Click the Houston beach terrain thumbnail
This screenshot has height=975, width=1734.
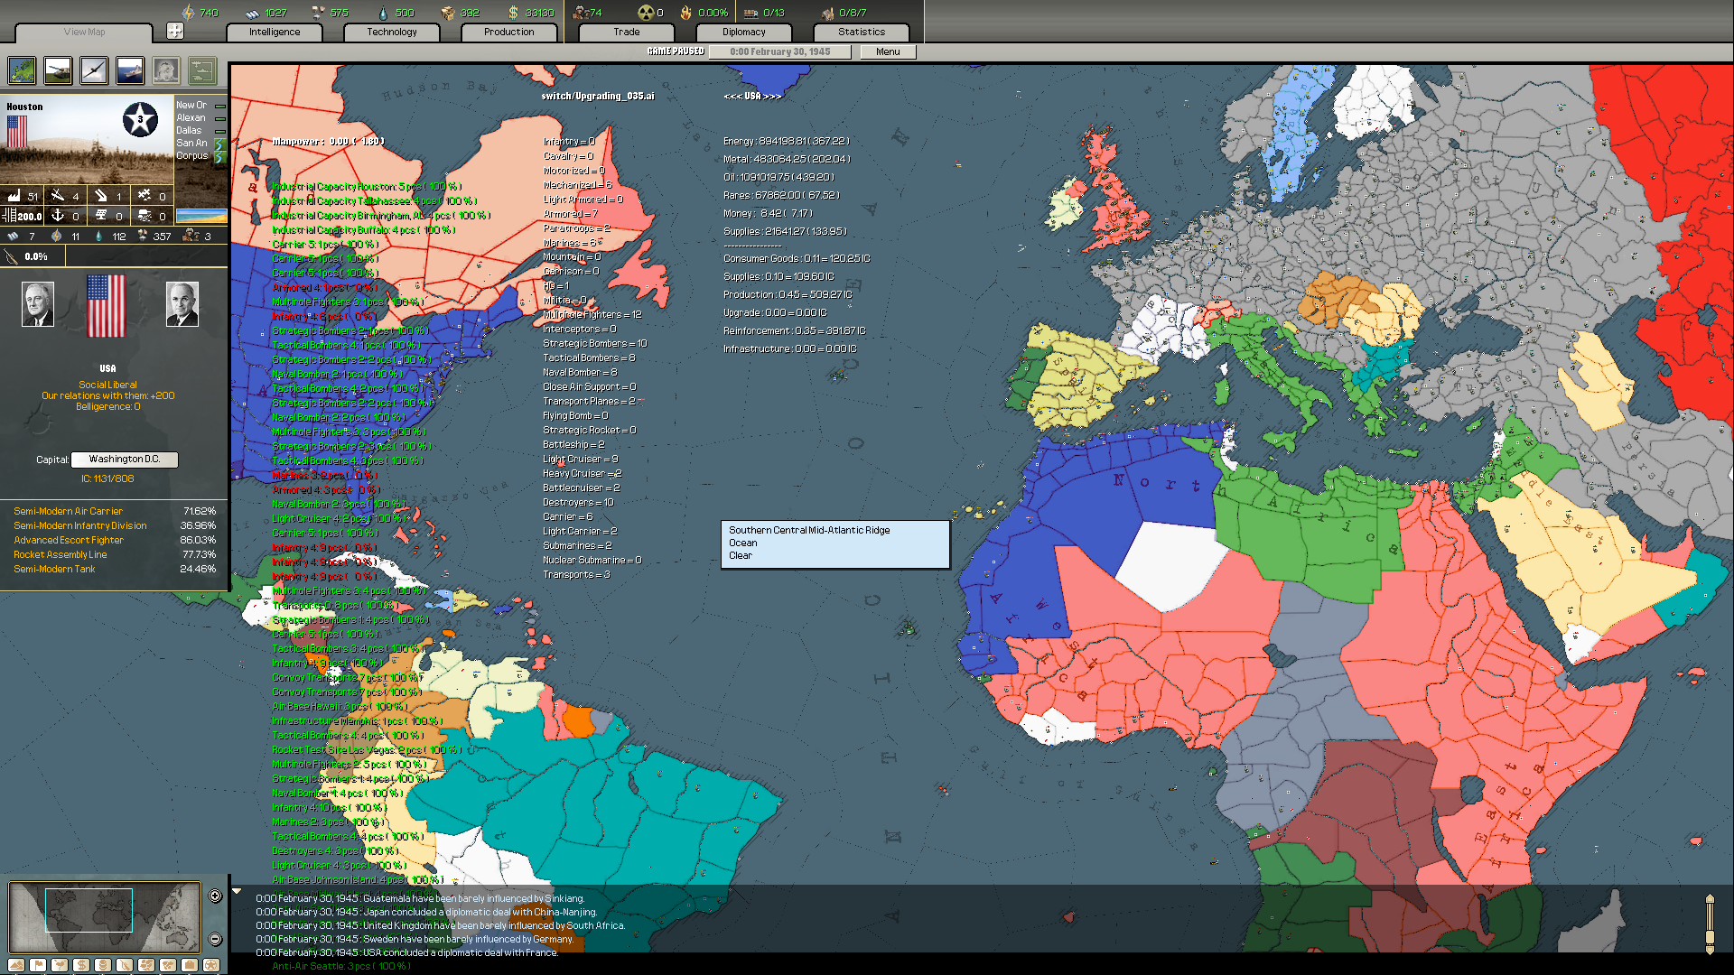(202, 216)
